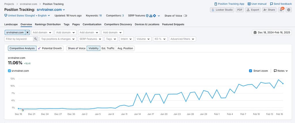295x123 pixels.
Task: Click the Export button icon
Action: 248,10
